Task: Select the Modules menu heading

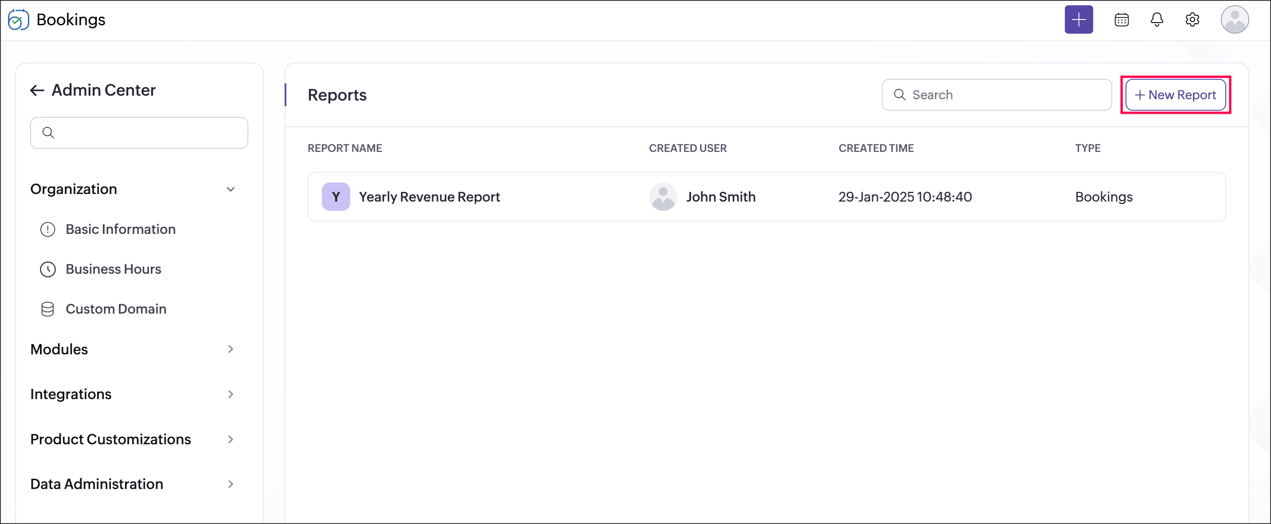Action: (x=59, y=349)
